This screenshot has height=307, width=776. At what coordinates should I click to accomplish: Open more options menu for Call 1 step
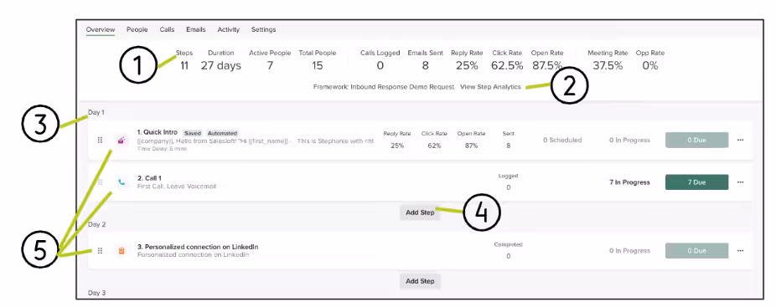pos(740,182)
